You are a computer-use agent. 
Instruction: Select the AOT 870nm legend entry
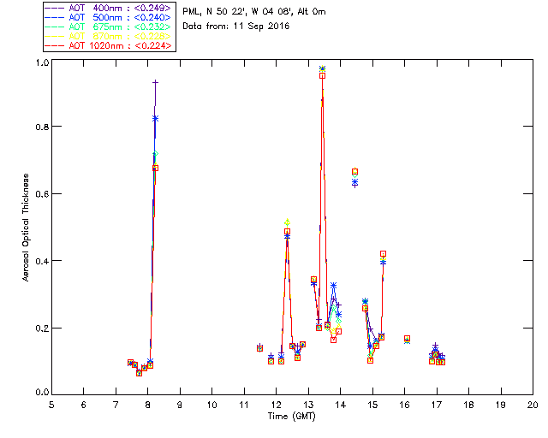coord(109,36)
